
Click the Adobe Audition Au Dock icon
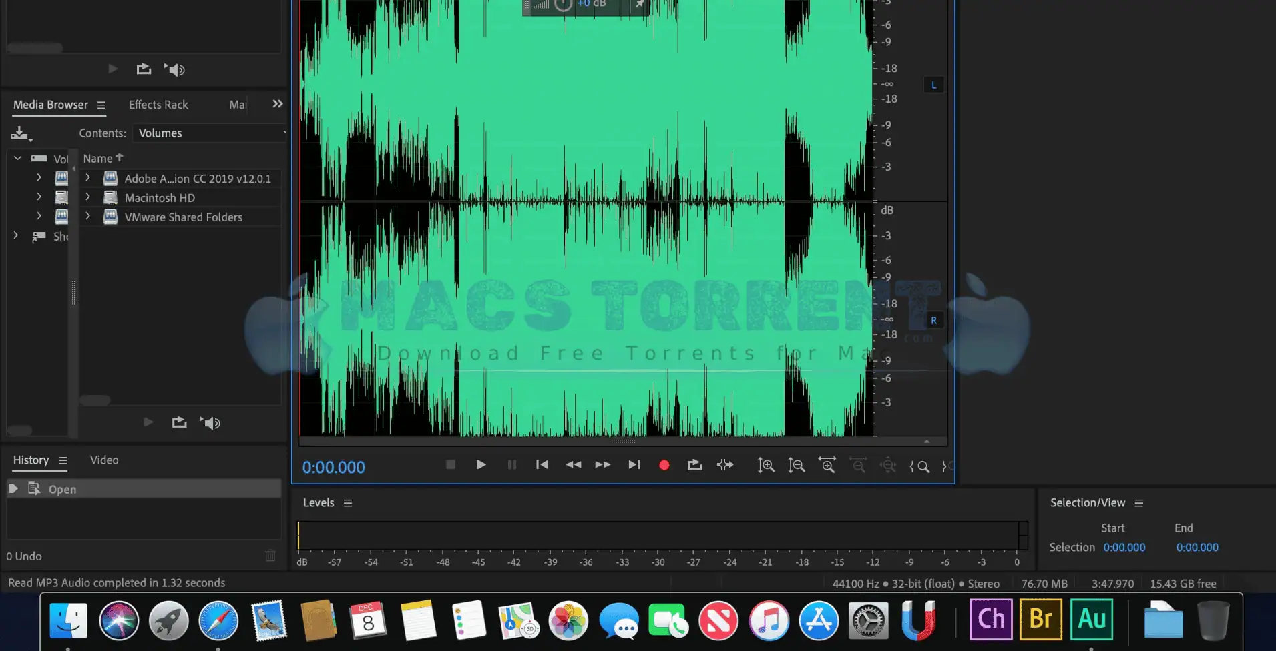pyautogui.click(x=1092, y=619)
